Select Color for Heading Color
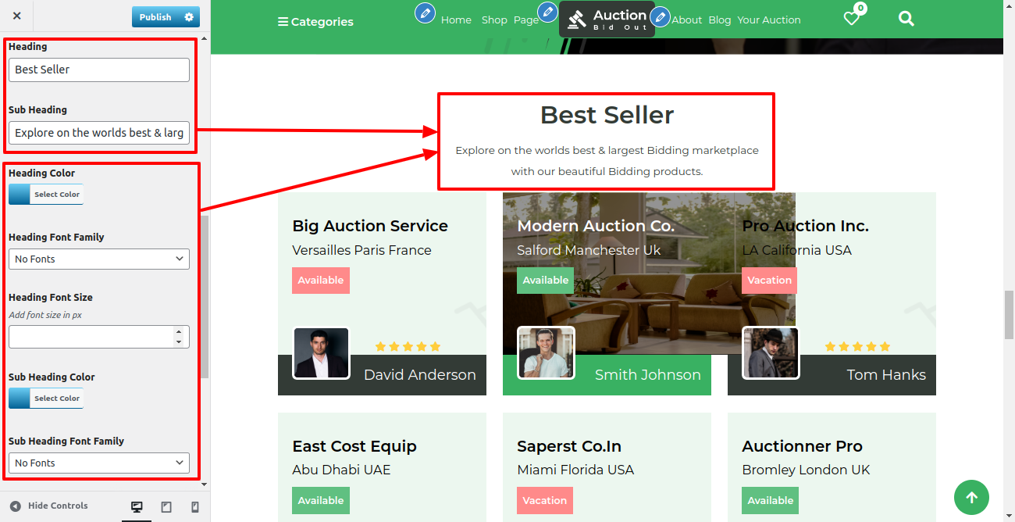The height and width of the screenshot is (522, 1015). tap(46, 195)
